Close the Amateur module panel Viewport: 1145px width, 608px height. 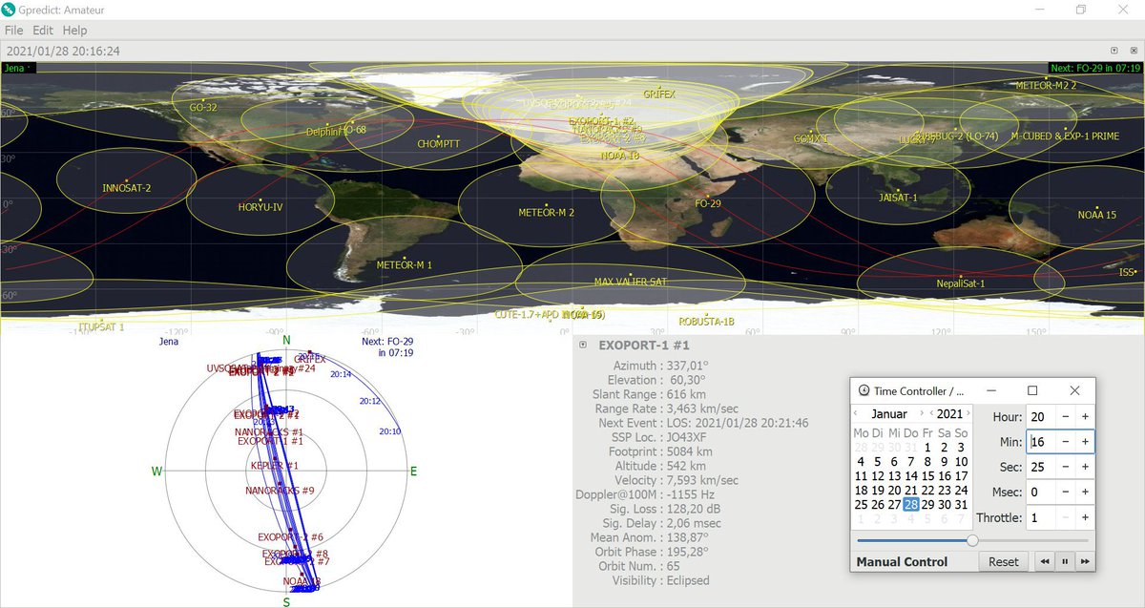point(1133,51)
